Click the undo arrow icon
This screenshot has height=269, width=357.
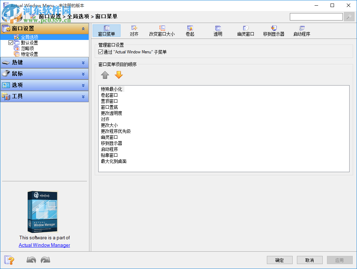point(31,260)
